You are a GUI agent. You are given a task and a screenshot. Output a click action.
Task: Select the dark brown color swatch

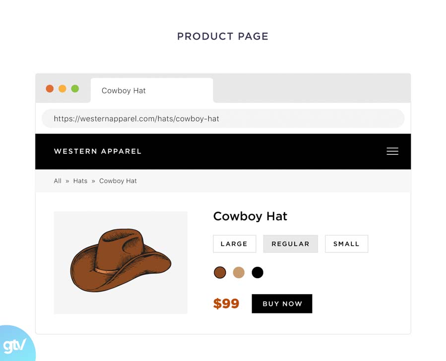220,272
